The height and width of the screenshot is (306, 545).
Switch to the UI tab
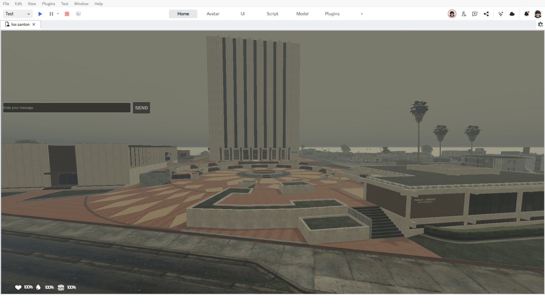243,14
